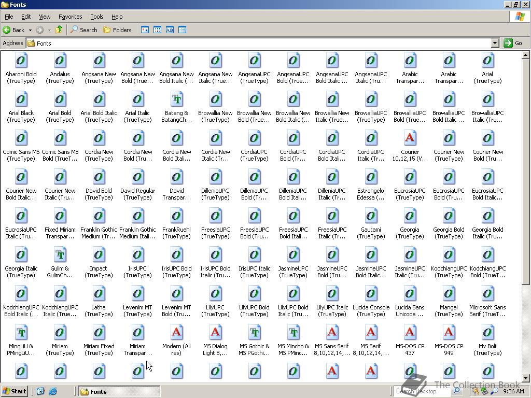
Task: Select Lucida Console font icon
Action: tap(371, 294)
